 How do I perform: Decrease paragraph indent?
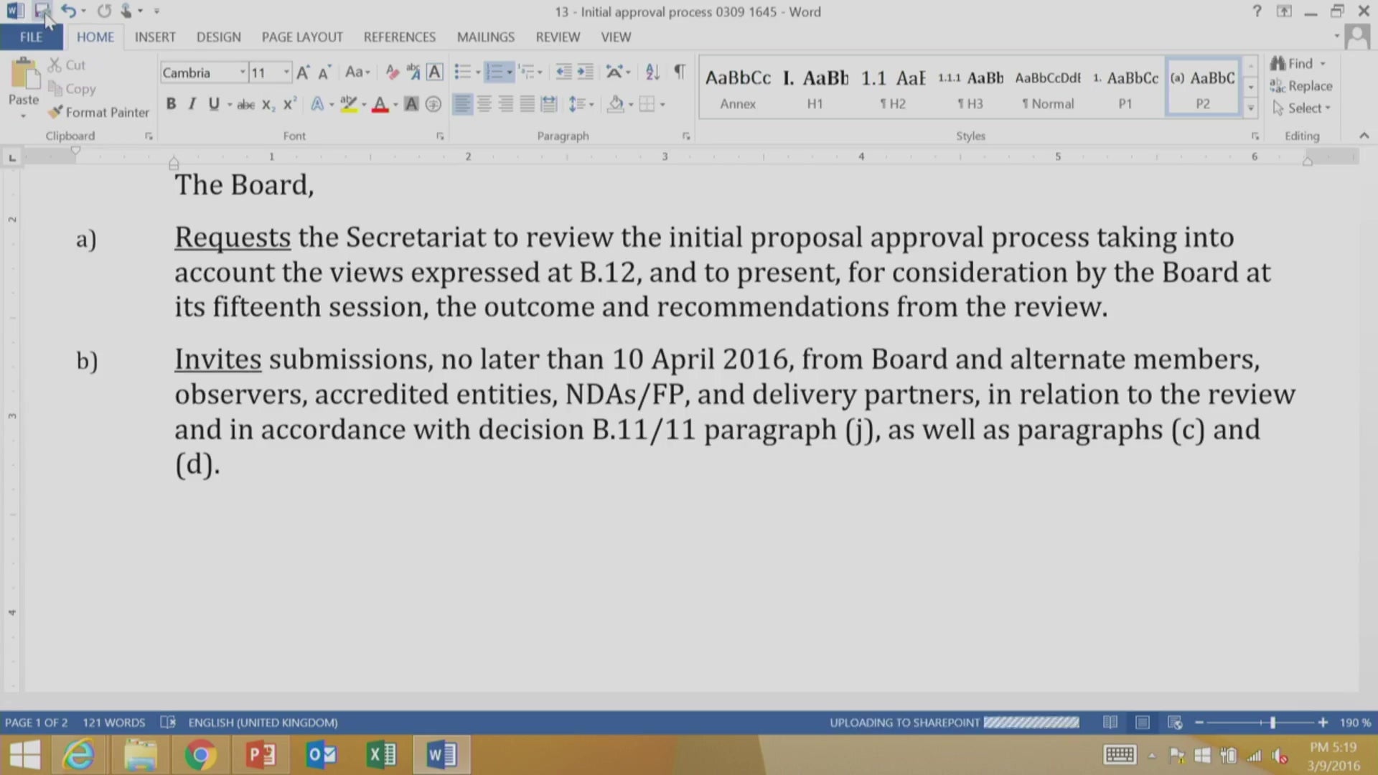coord(564,72)
